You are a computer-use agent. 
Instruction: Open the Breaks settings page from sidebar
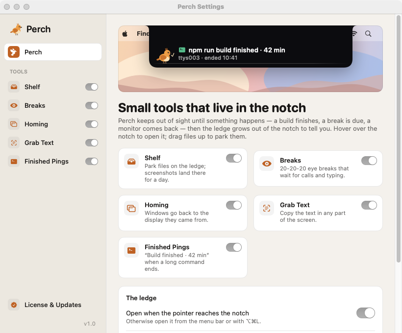35,106
